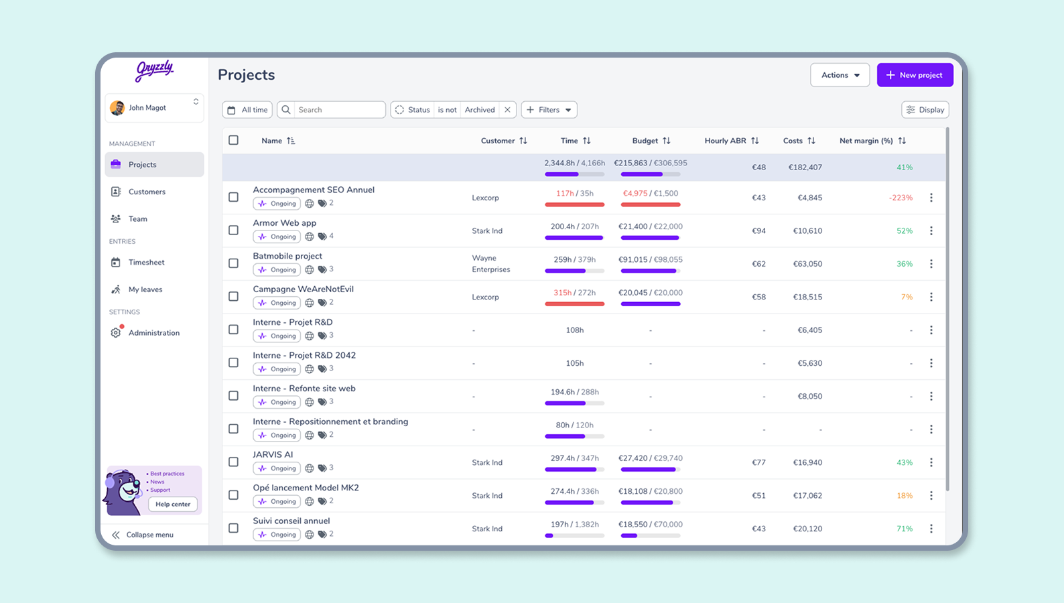The width and height of the screenshot is (1064, 603).
Task: Click sort icon on Net margin column
Action: pos(902,141)
